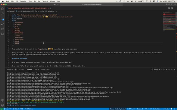This screenshot has height=110, width=177.
Task: Change file encoding UTF-8
Action: pyautogui.click(x=147, y=109)
